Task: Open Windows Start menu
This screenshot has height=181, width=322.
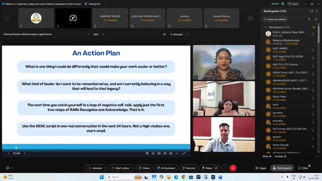Action: [102, 177]
